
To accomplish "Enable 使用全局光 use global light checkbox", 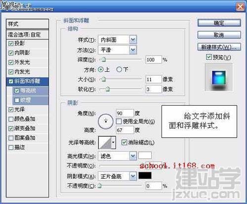I will (x=119, y=122).
